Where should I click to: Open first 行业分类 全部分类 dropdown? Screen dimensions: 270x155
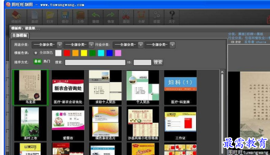128,45
